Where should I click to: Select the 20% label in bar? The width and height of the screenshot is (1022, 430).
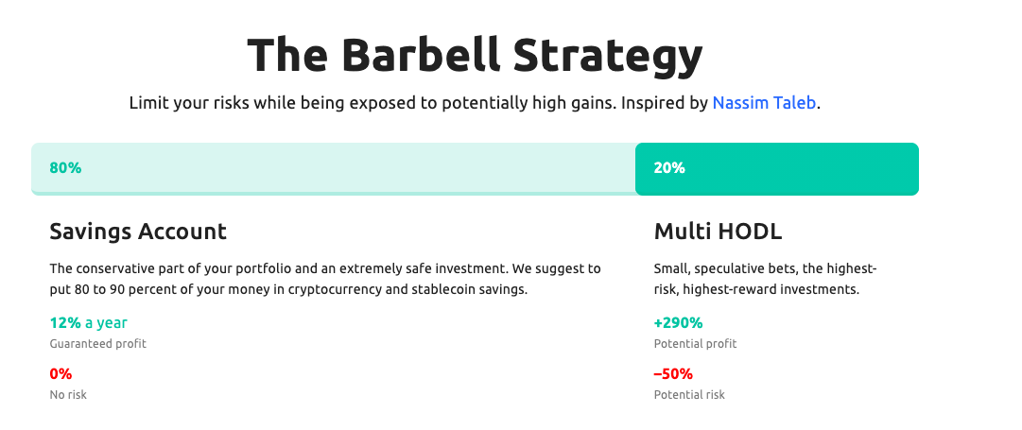669,168
